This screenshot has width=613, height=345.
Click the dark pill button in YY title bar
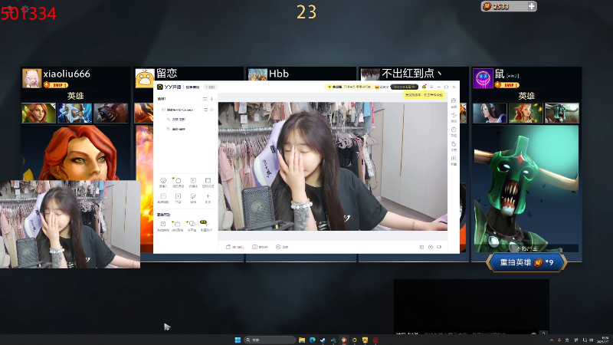pos(405,87)
